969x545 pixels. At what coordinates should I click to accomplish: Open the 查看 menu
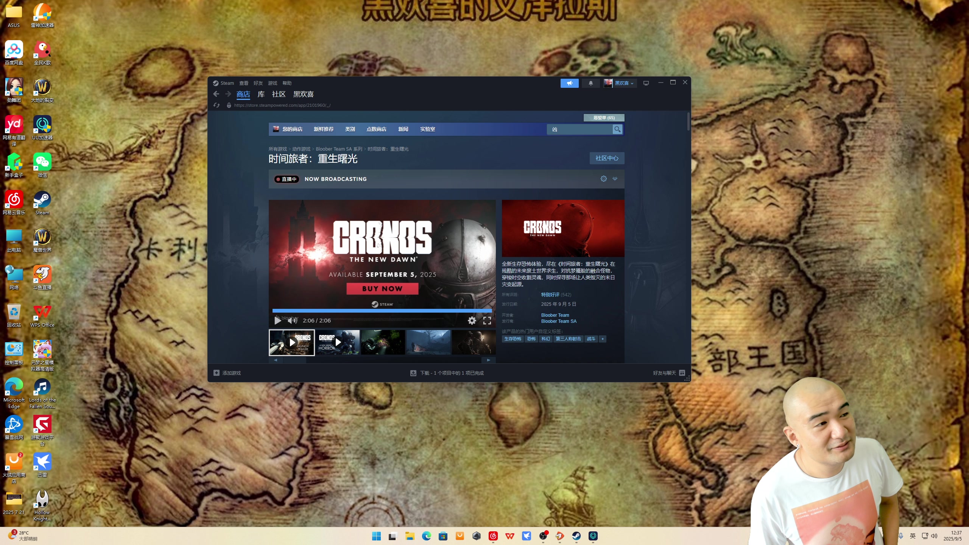point(244,83)
